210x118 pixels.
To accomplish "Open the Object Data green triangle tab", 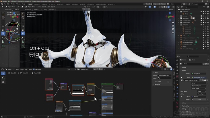I will pyautogui.click(x=177, y=100).
